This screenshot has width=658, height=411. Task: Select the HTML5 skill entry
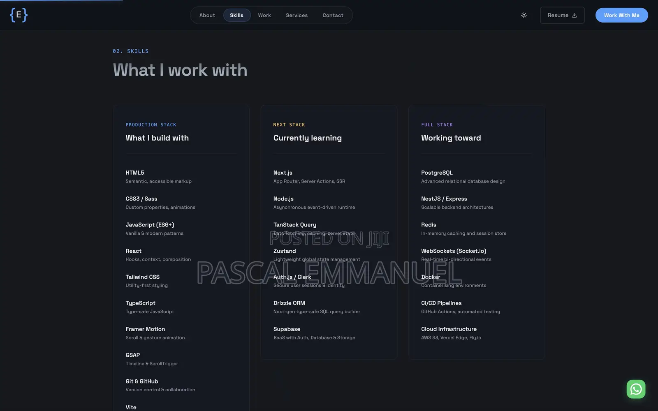click(135, 173)
